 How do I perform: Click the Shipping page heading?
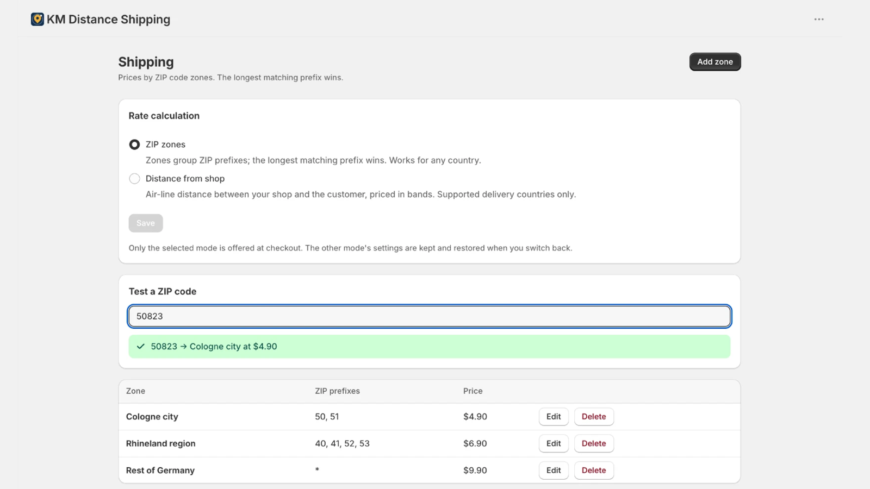point(146,62)
